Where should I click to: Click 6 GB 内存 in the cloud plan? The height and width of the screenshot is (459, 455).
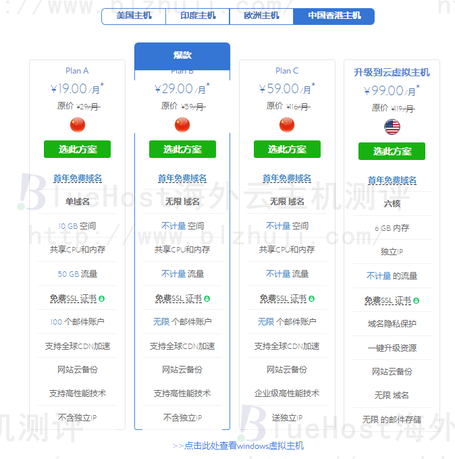pos(392,228)
